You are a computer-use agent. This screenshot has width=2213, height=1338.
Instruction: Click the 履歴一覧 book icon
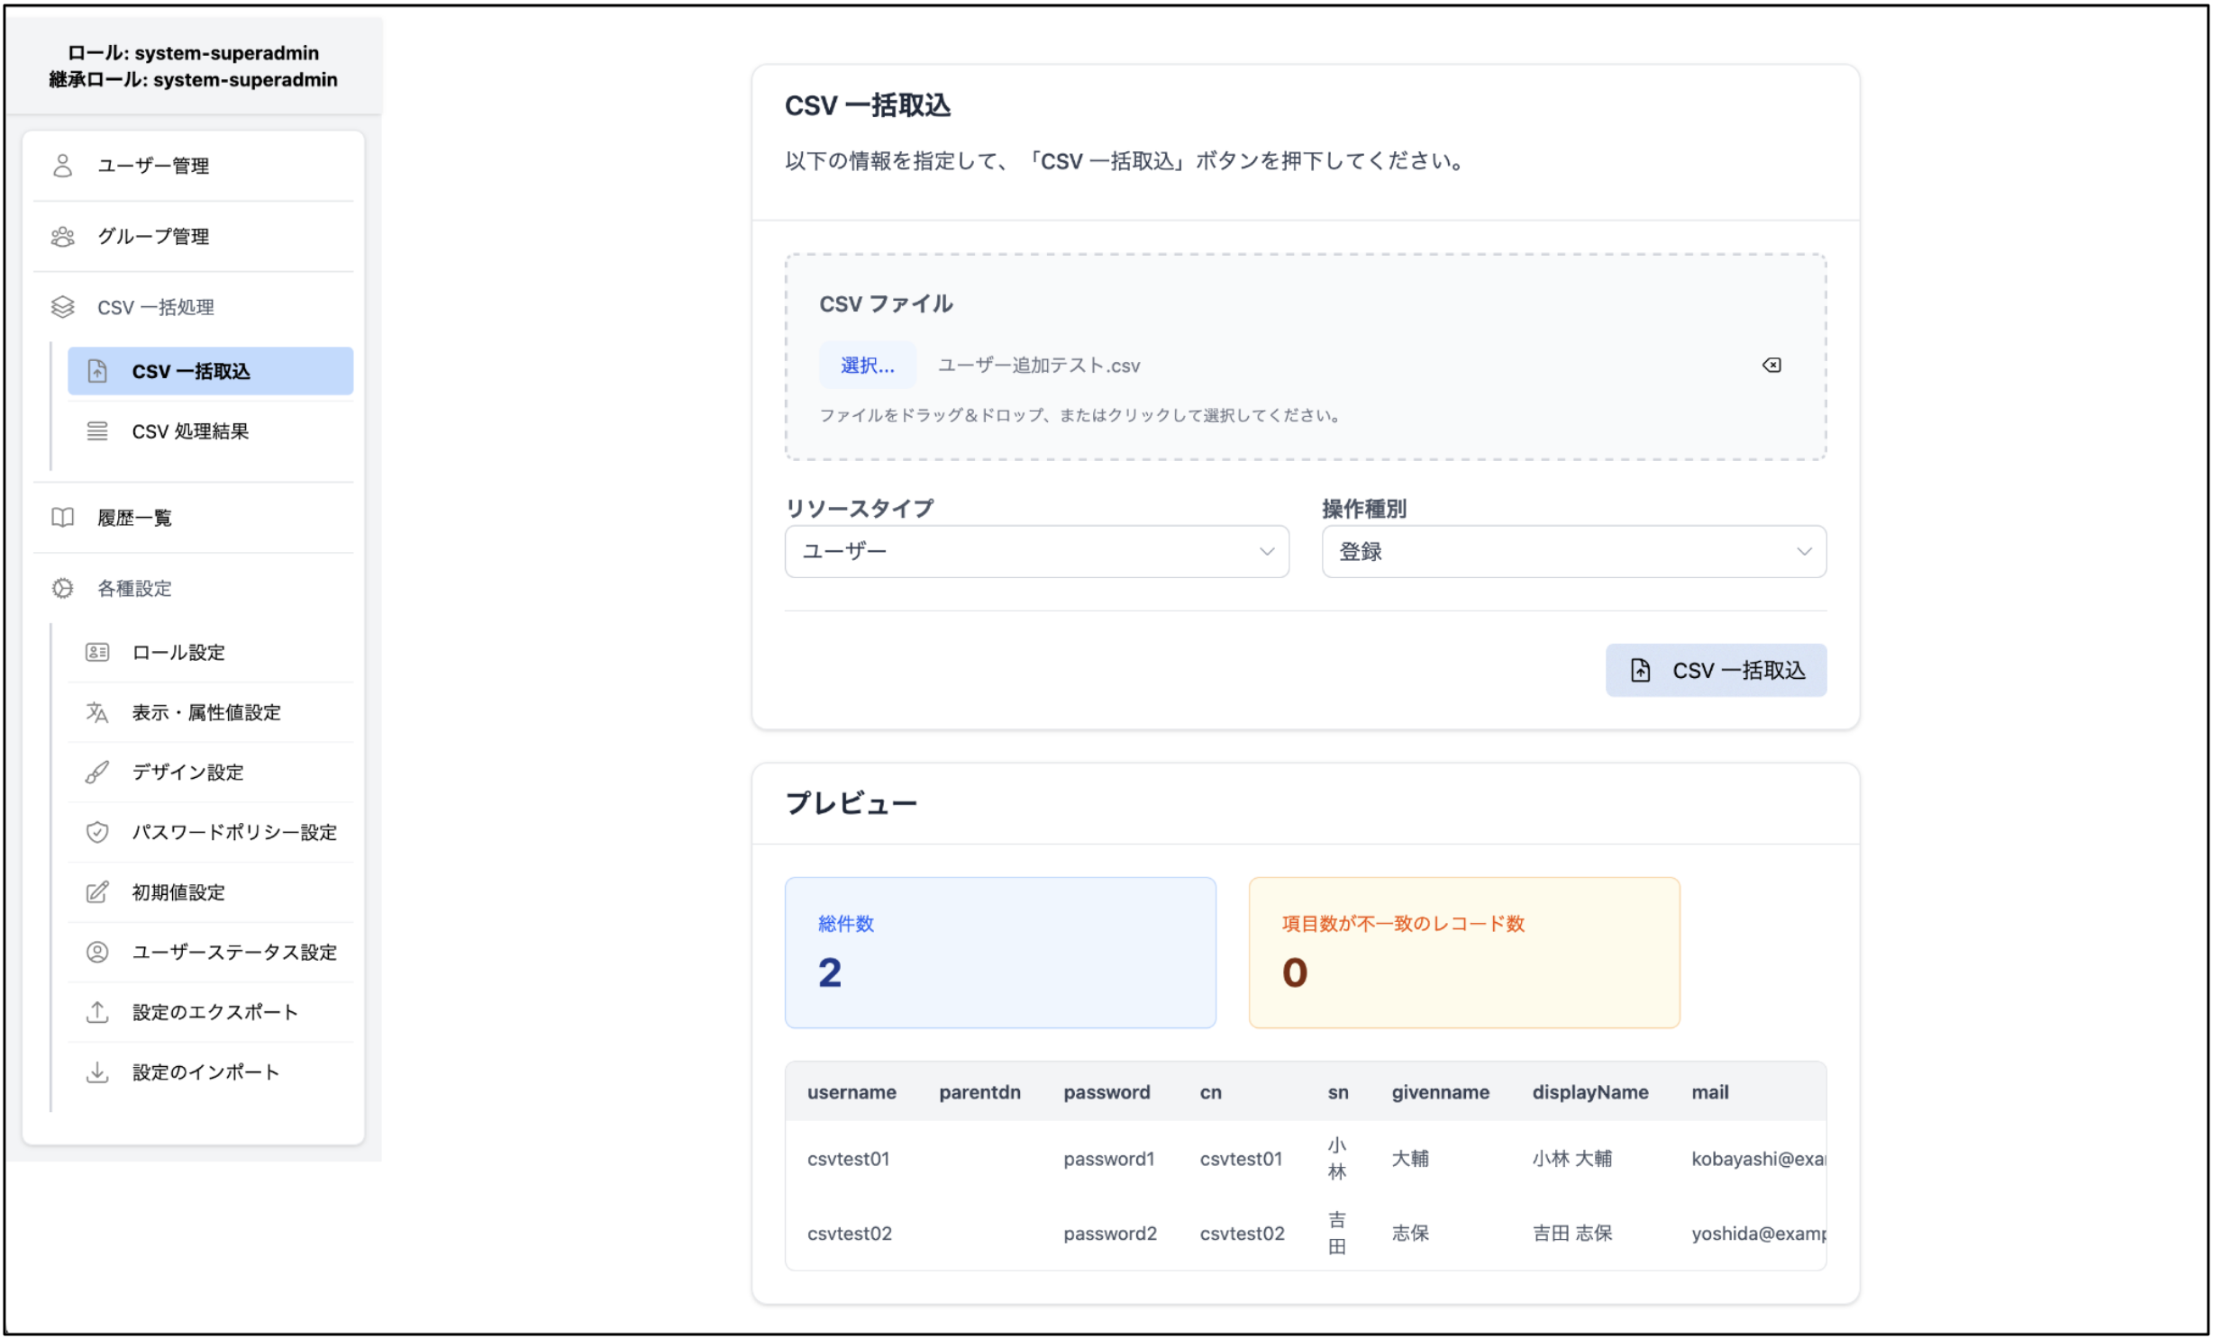pos(62,518)
